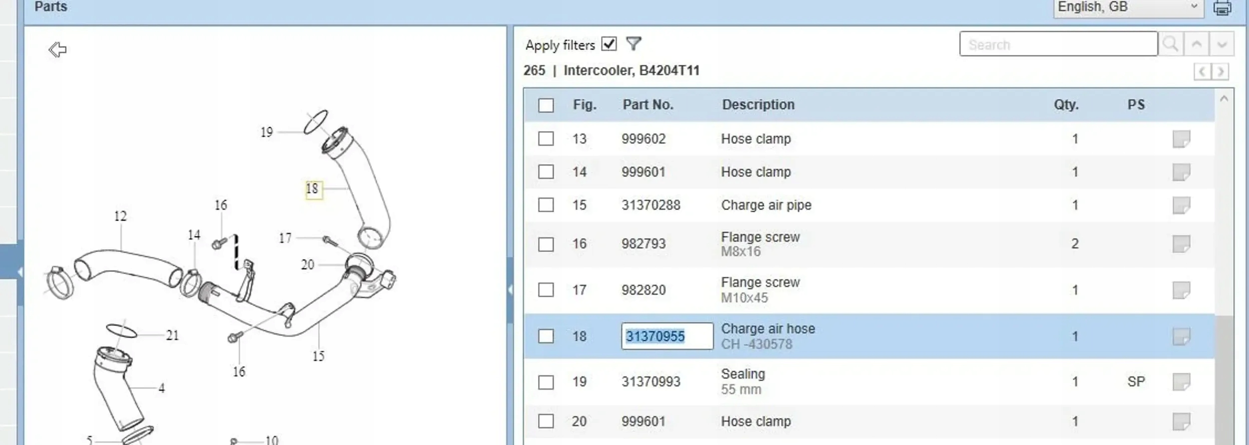Tick checkbox for Flange screw M8x16 row
Image resolution: width=1249 pixels, height=445 pixels.
tap(546, 244)
